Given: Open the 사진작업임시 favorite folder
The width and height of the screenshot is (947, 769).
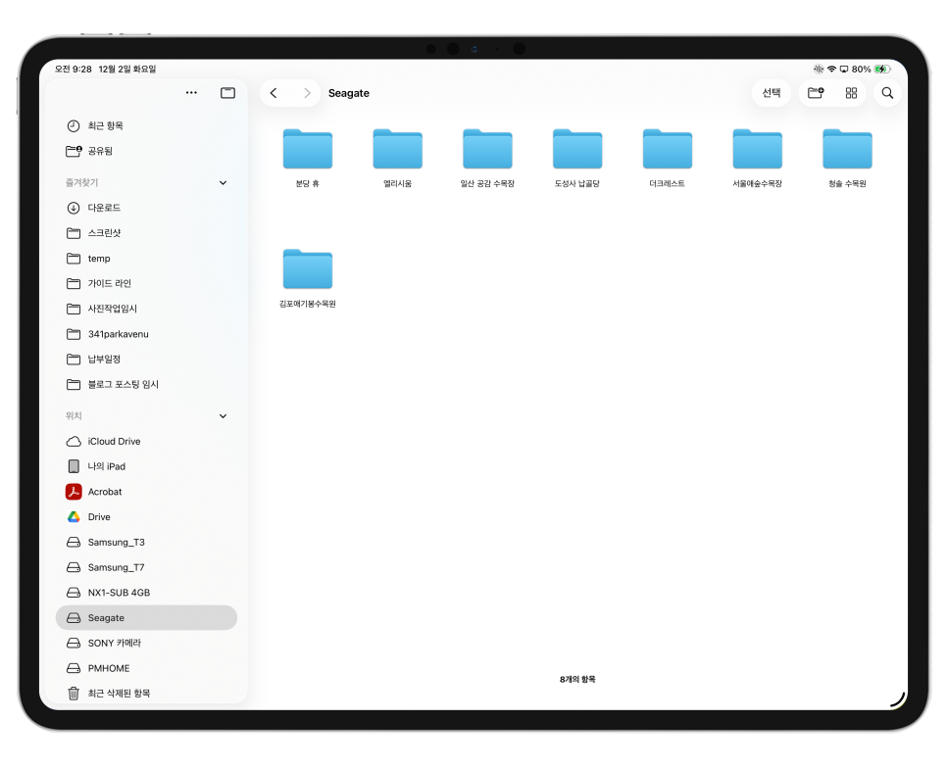Looking at the screenshot, I should click(x=146, y=309).
